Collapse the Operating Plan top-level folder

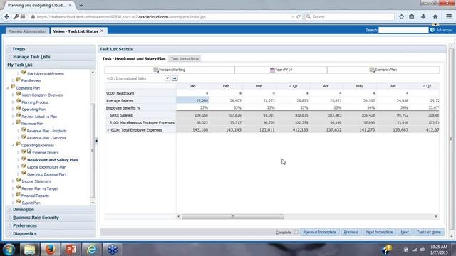click(x=8, y=87)
